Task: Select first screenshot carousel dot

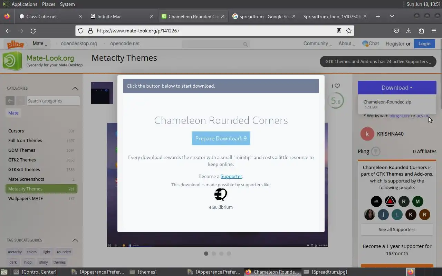Action: (206, 254)
